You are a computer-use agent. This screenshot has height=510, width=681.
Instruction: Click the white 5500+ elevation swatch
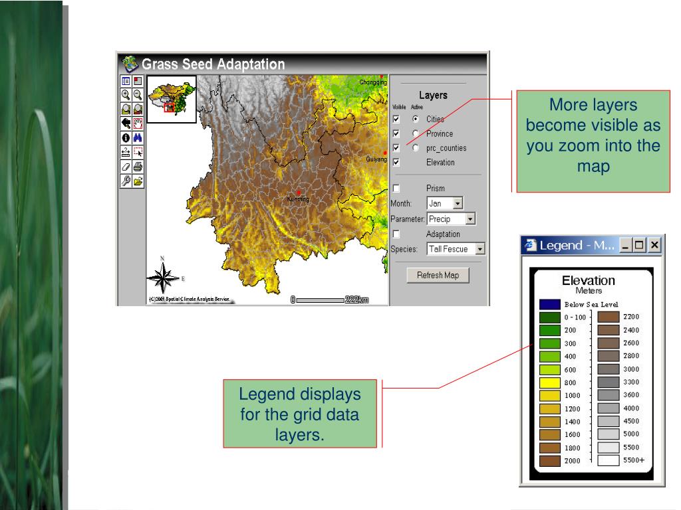[609, 460]
